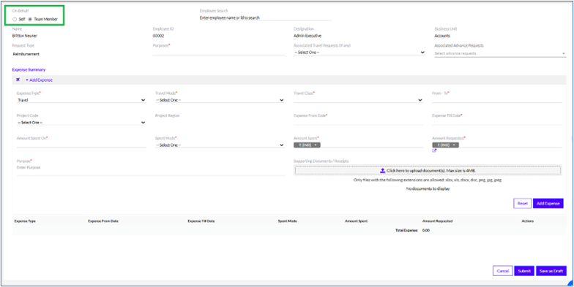Viewport: 574px width, 287px height.
Task: Click the Expense Type column header
Action: 25,221
